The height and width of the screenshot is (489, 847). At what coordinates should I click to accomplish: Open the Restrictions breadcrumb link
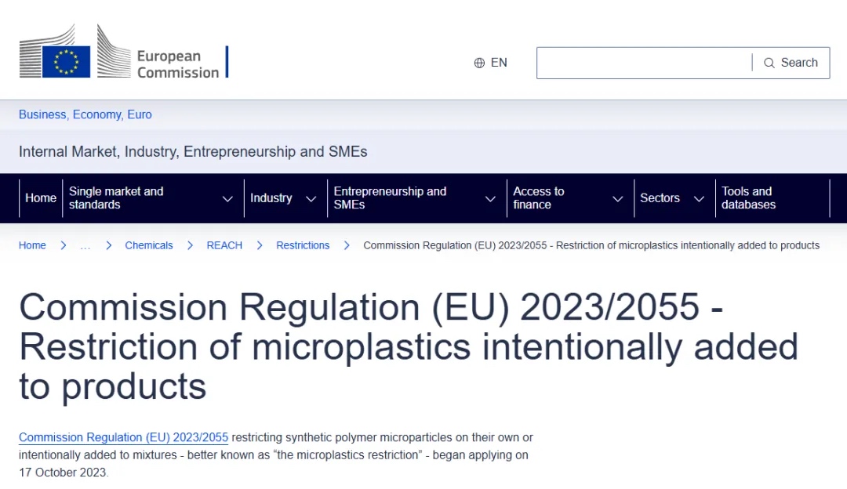[x=303, y=245]
